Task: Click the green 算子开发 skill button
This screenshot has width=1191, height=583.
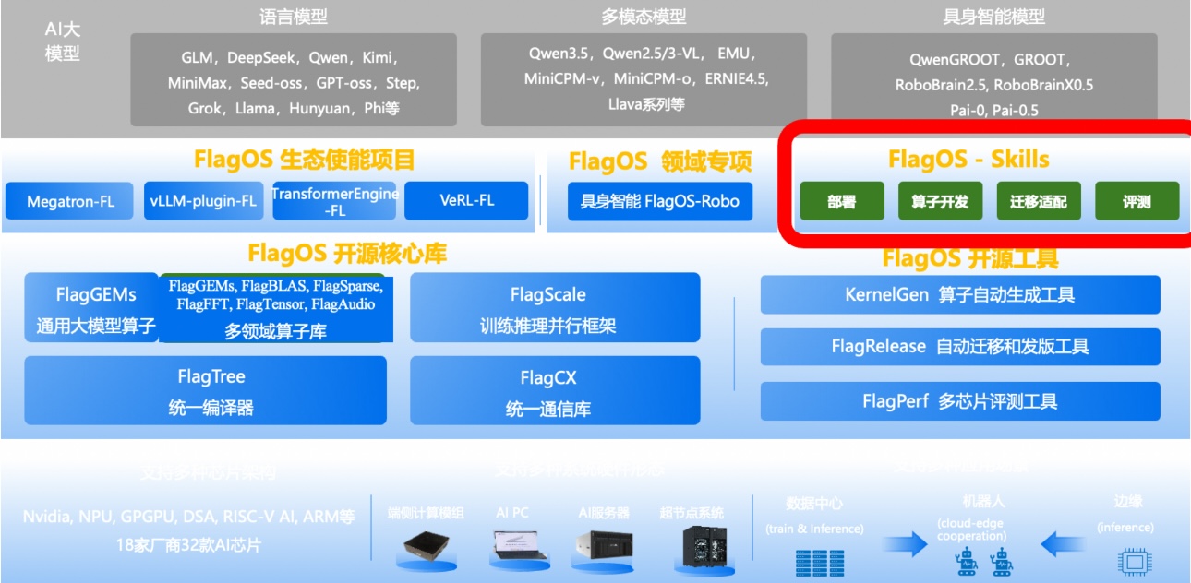Action: (940, 202)
